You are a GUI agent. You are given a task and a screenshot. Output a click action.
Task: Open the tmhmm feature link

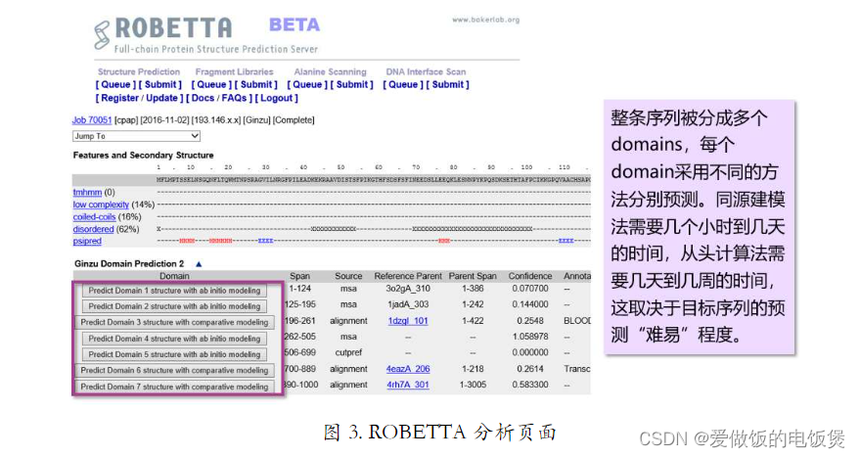point(87,192)
